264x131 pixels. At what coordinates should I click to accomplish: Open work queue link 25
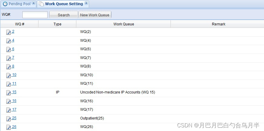coord(14,118)
